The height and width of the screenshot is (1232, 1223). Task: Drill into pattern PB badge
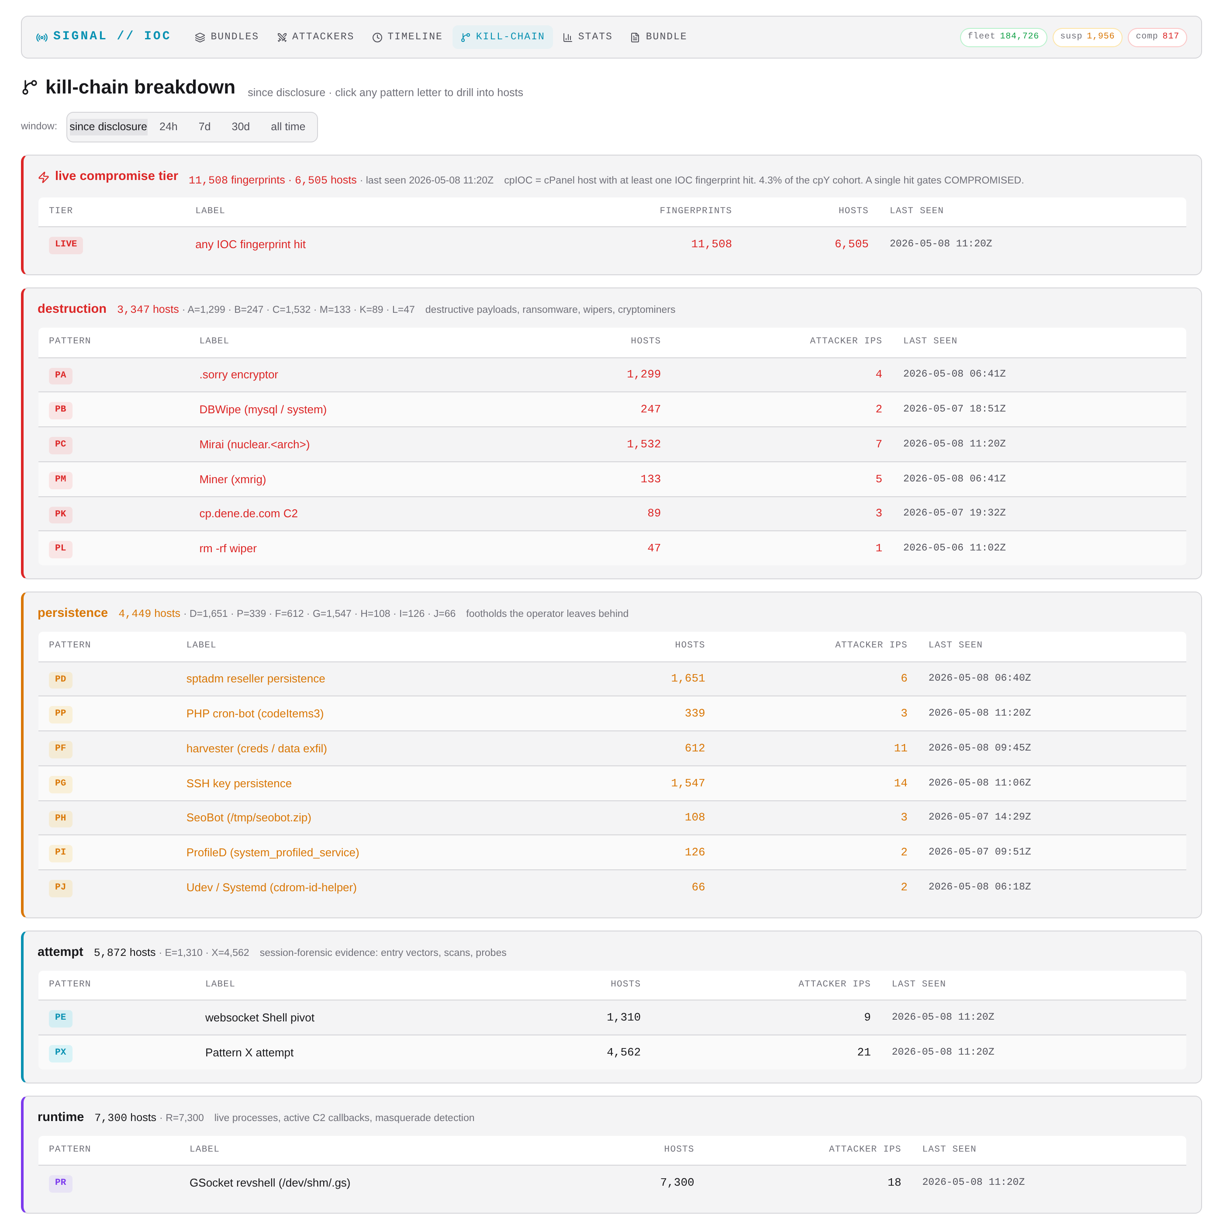click(x=61, y=410)
